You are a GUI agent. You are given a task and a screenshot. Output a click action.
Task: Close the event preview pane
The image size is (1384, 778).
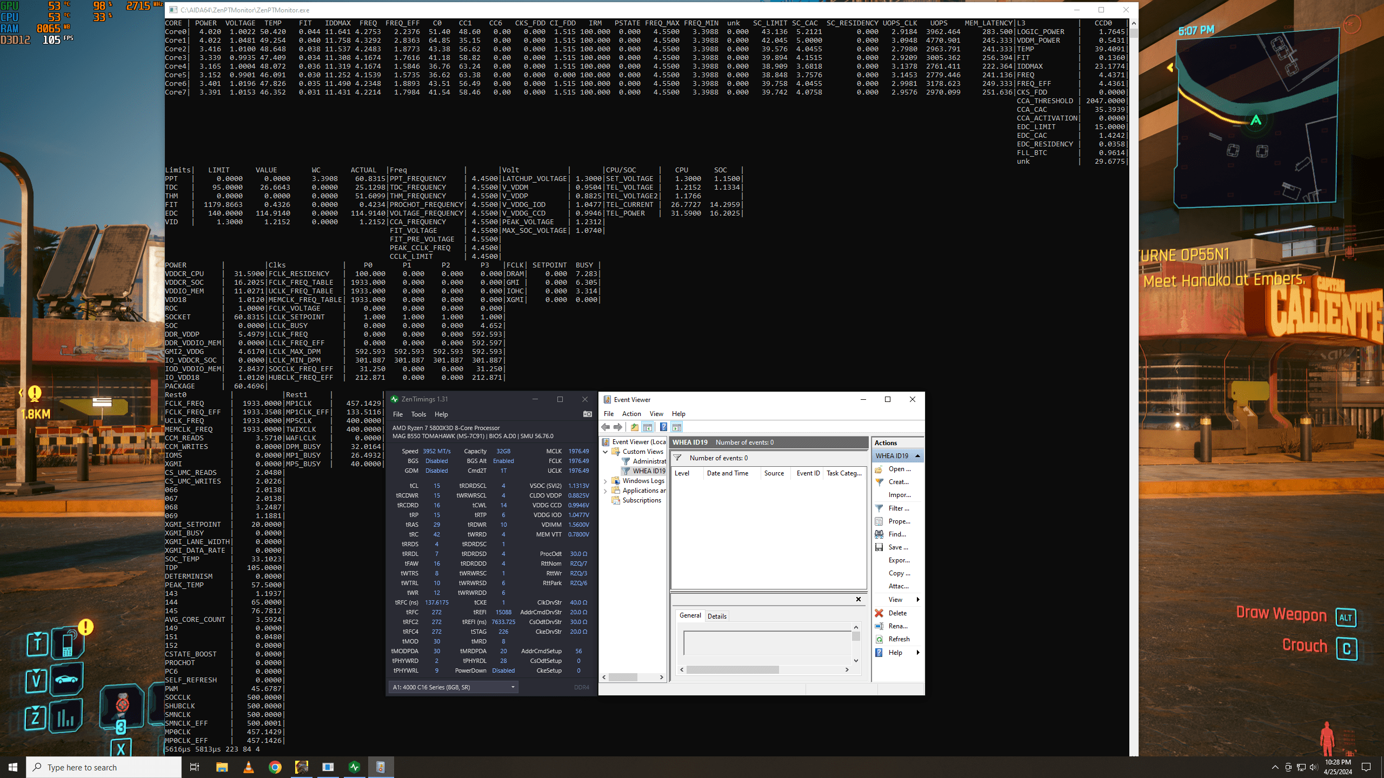[x=858, y=599]
